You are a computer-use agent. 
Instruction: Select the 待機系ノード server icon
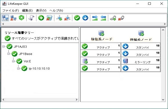(141, 33)
